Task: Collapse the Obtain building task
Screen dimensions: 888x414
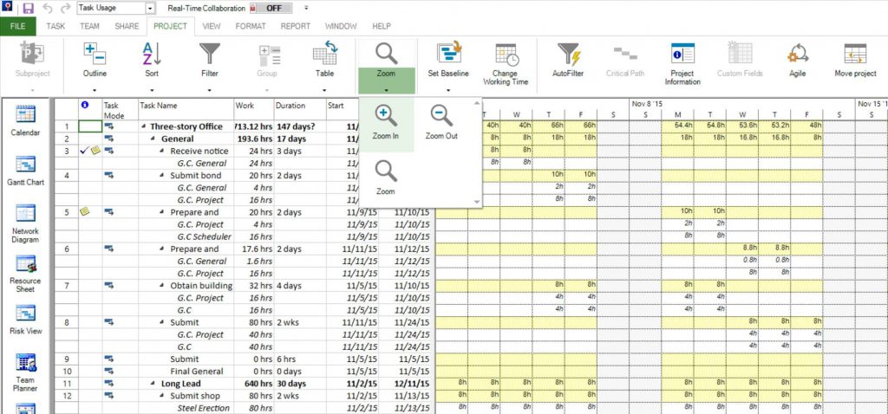Action: pyautogui.click(x=162, y=286)
